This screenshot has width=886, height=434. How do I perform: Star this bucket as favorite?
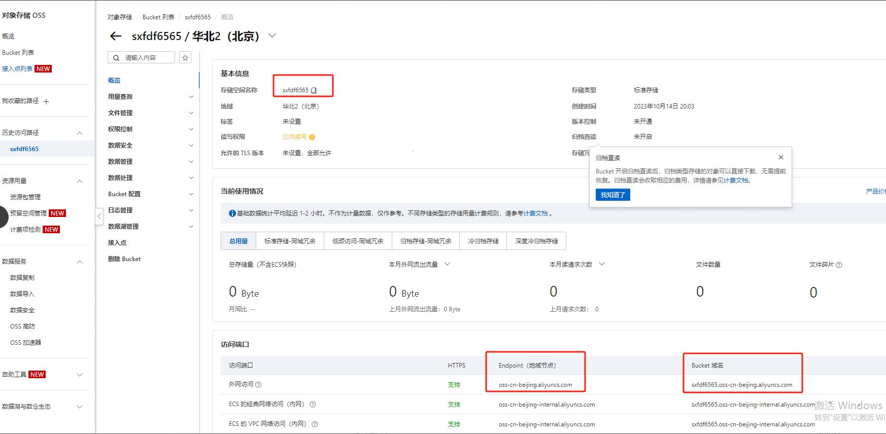tap(185, 58)
